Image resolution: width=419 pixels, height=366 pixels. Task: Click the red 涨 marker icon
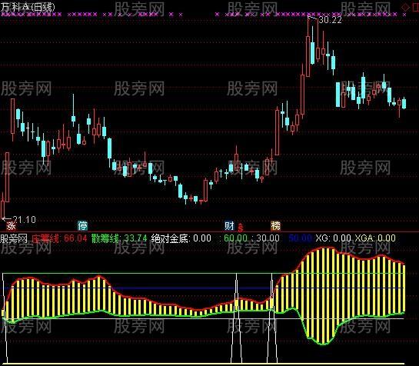pos(12,226)
